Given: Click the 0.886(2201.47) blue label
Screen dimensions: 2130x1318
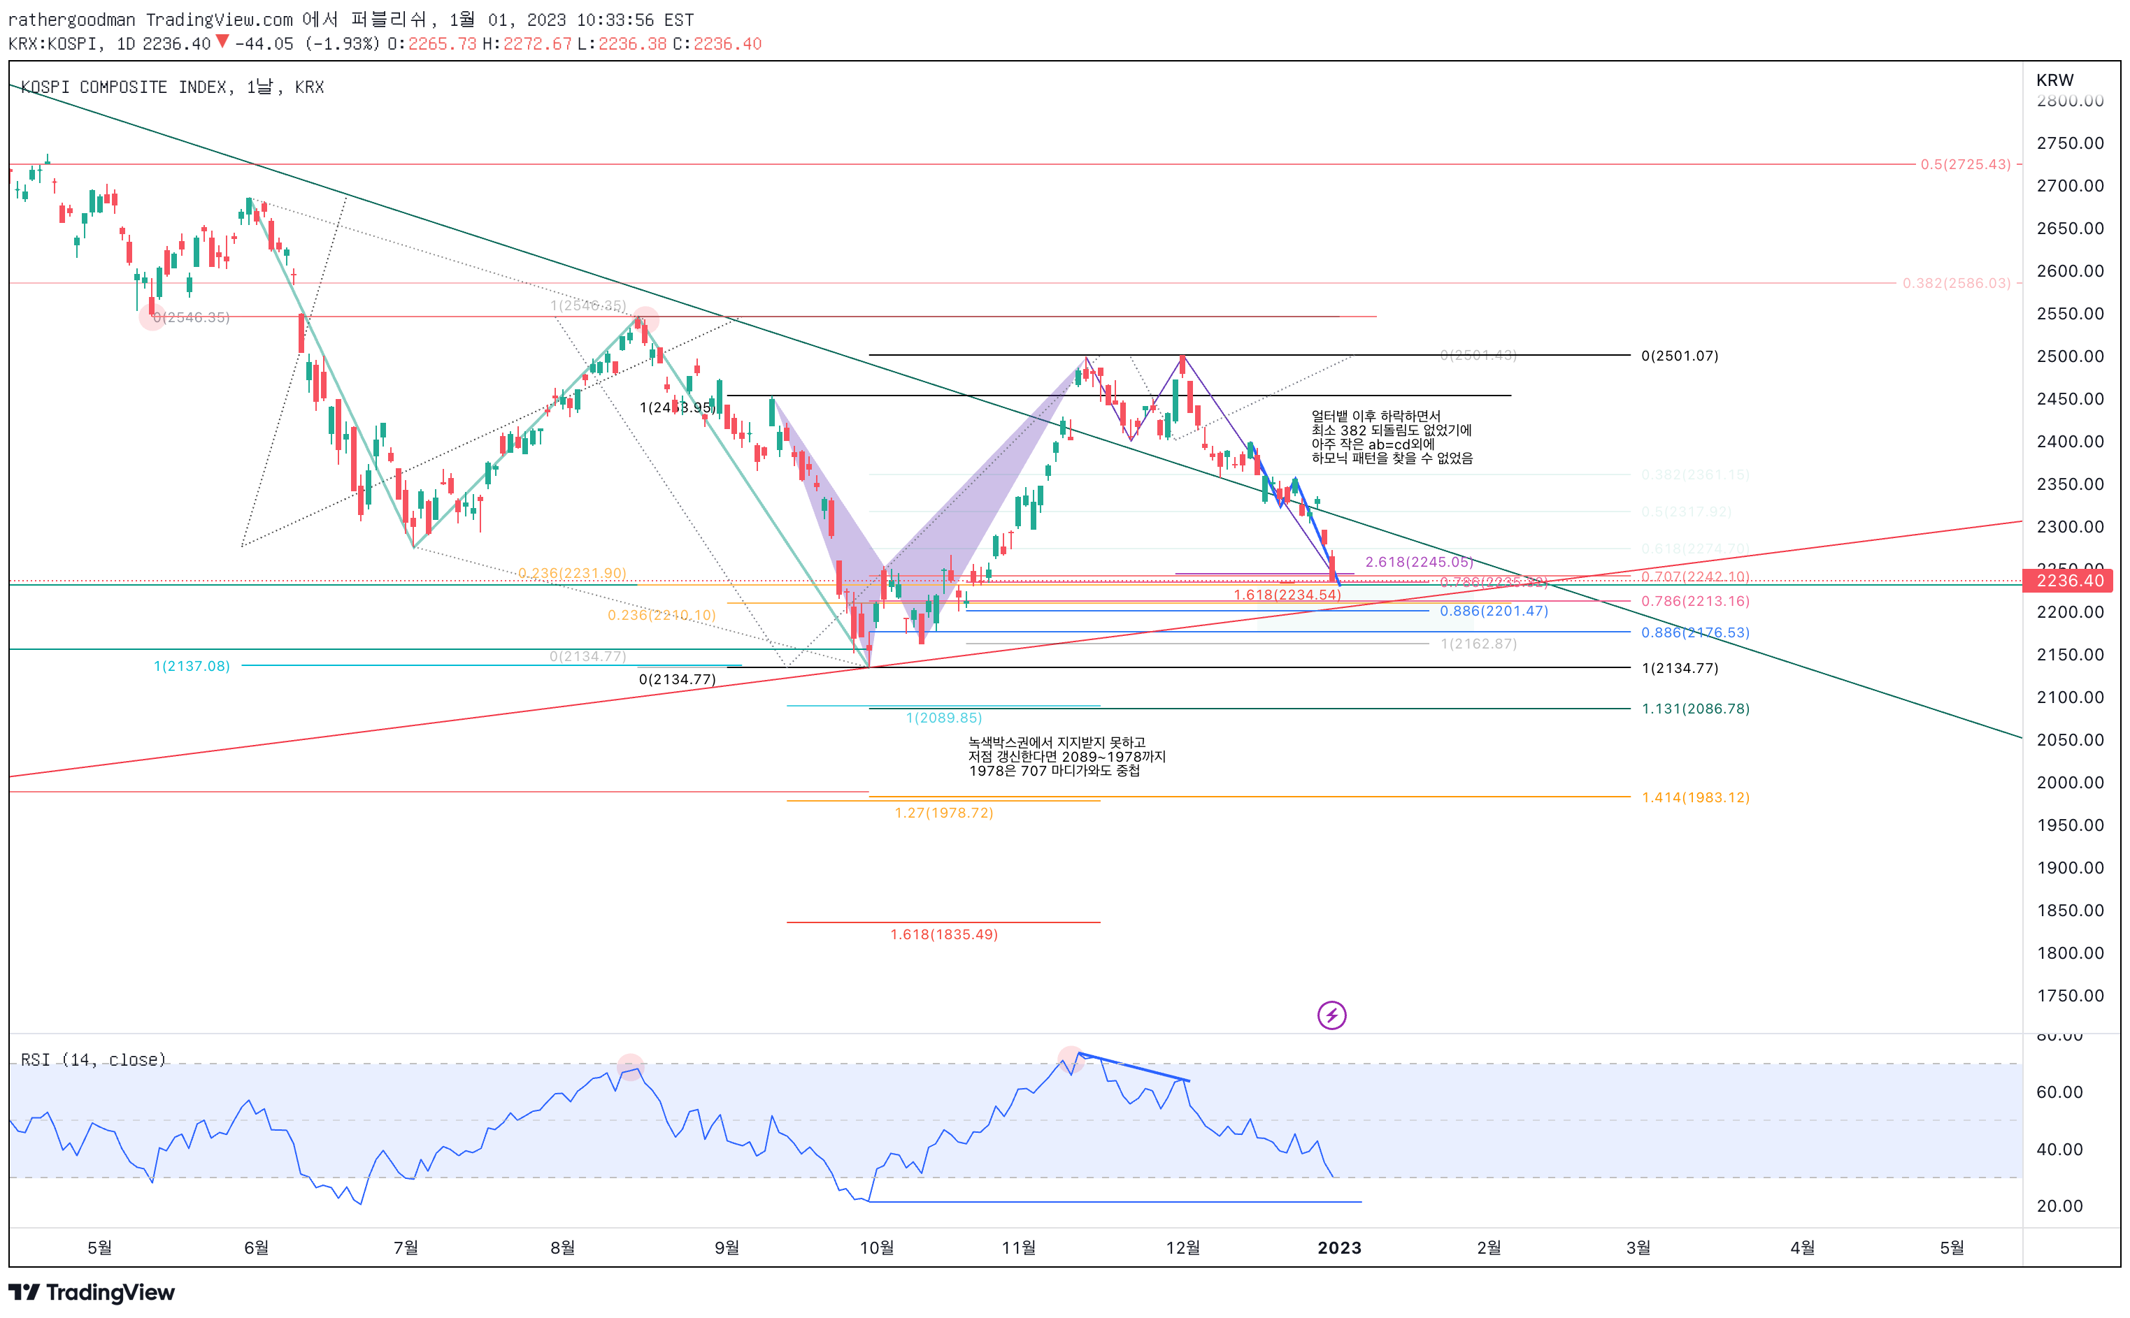Looking at the screenshot, I should [1493, 610].
